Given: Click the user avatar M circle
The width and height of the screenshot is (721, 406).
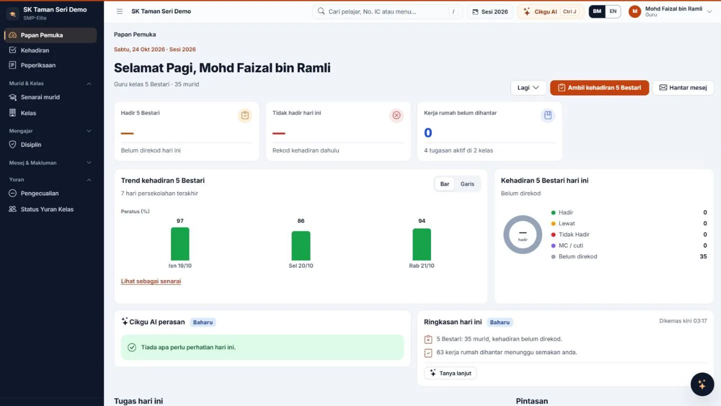Looking at the screenshot, I should [x=635, y=11].
